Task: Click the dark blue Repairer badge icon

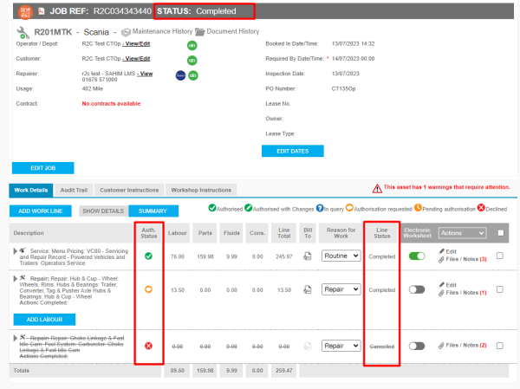Action: (x=179, y=75)
